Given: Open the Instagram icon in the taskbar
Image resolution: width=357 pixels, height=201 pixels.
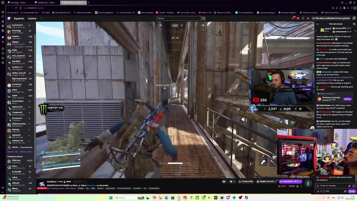Looking at the screenshot, I should (185, 198).
